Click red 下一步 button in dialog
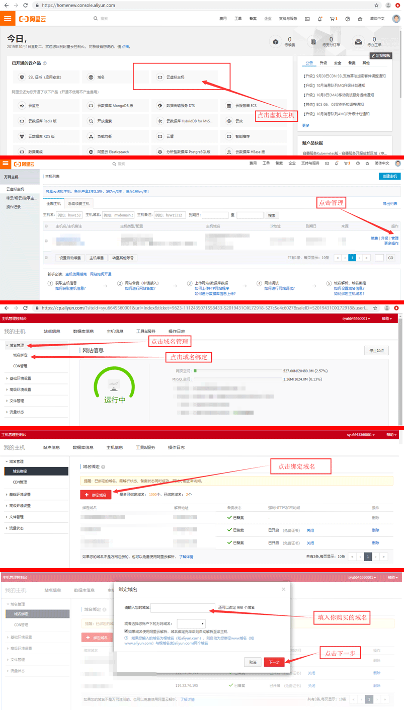 (274, 662)
